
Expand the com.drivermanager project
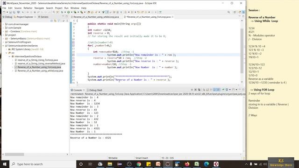(3, 24)
